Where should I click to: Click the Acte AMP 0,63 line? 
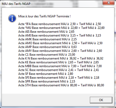tap(48, 47)
